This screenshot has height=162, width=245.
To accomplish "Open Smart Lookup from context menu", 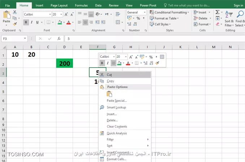I will click(125, 107).
